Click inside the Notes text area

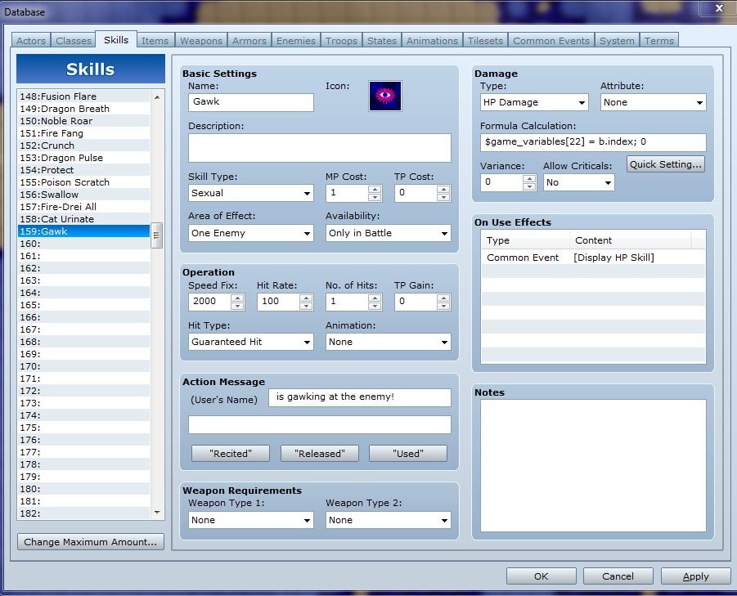point(593,465)
